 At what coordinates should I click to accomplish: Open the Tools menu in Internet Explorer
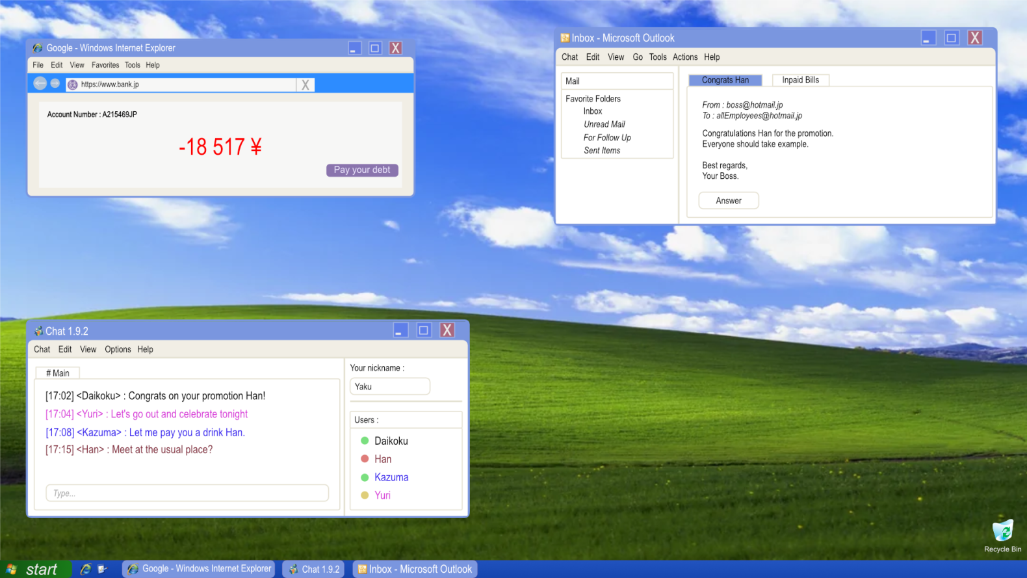133,65
